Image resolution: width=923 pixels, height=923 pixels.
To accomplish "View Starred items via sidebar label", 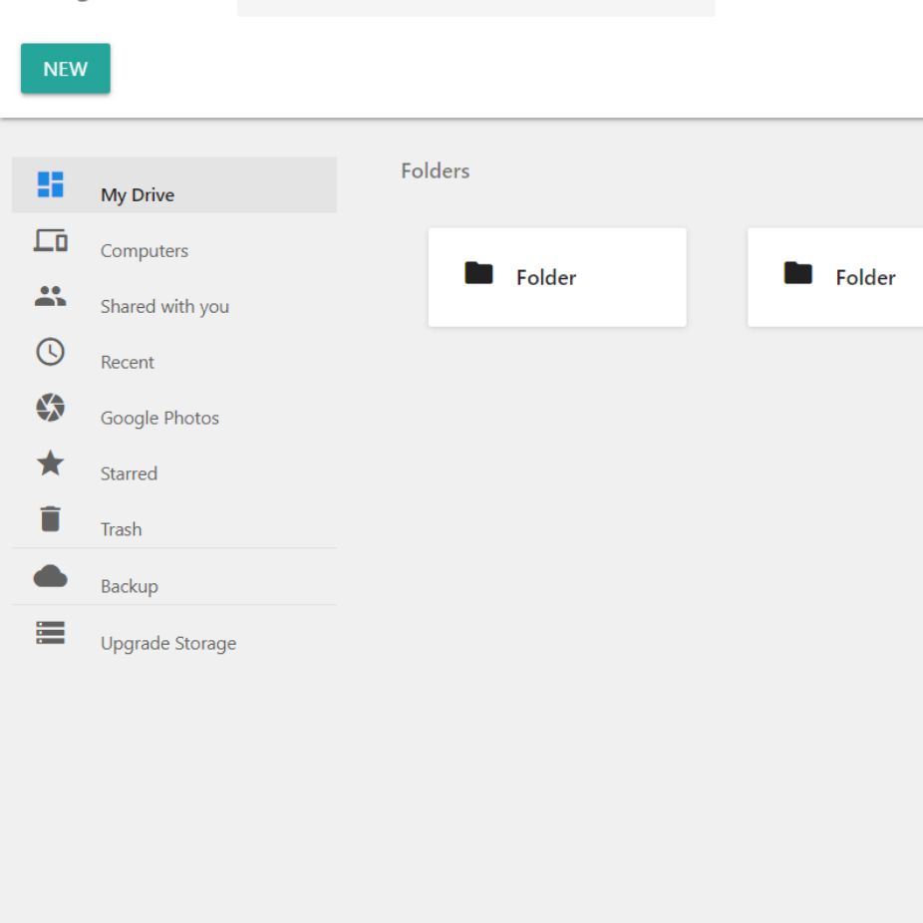I will tap(129, 474).
